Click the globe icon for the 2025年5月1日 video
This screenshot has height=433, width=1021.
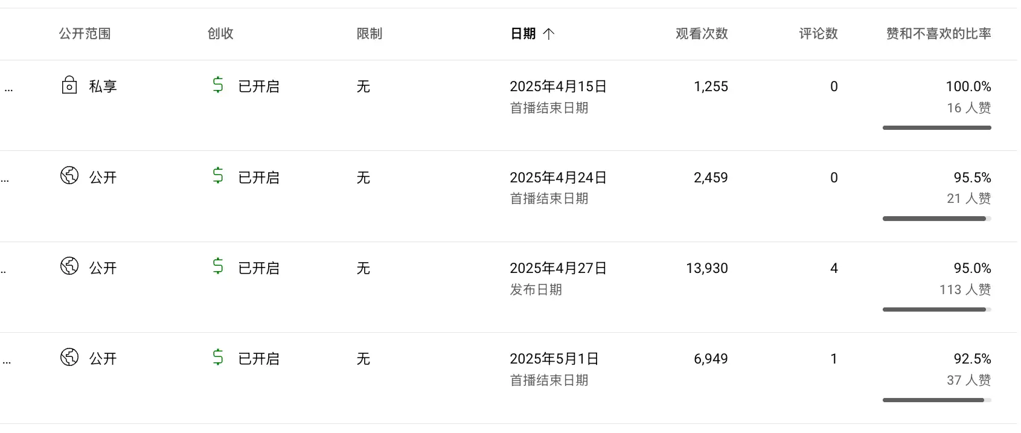click(69, 357)
